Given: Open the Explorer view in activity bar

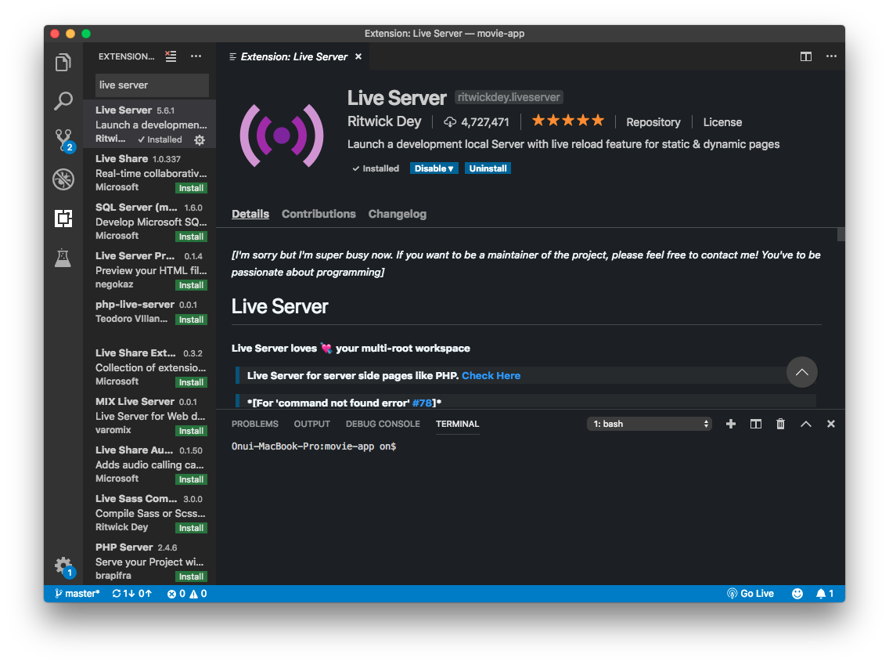Looking at the screenshot, I should [x=63, y=62].
